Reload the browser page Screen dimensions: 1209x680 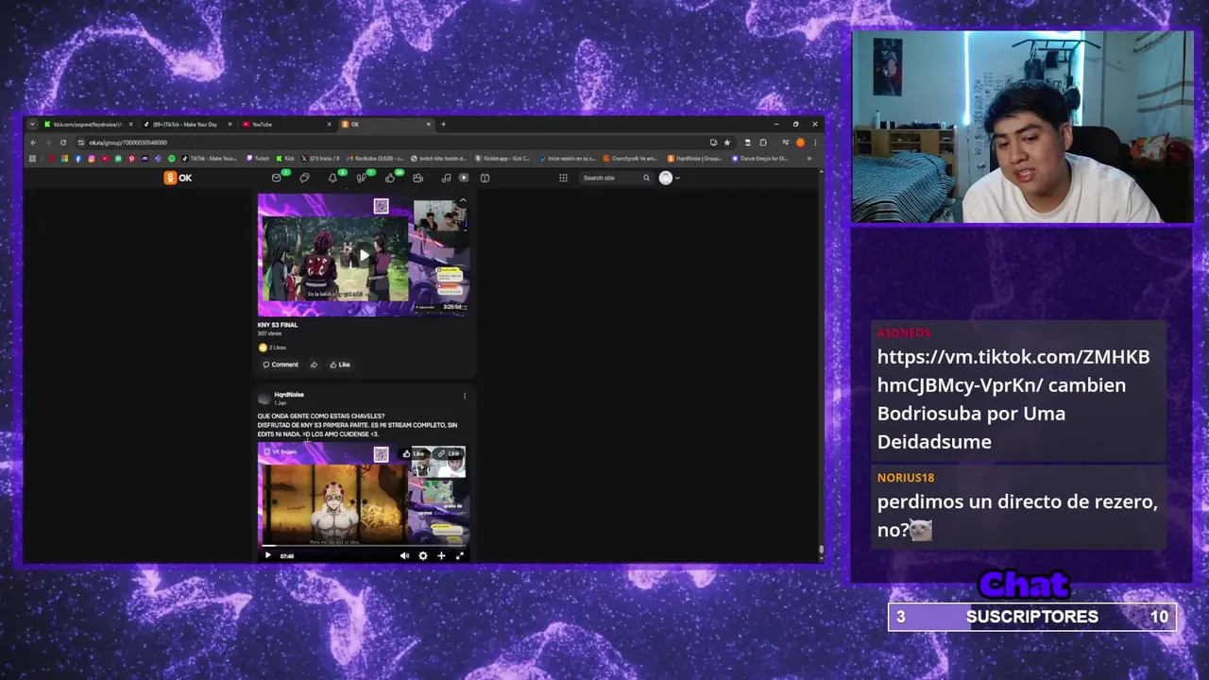(x=63, y=143)
